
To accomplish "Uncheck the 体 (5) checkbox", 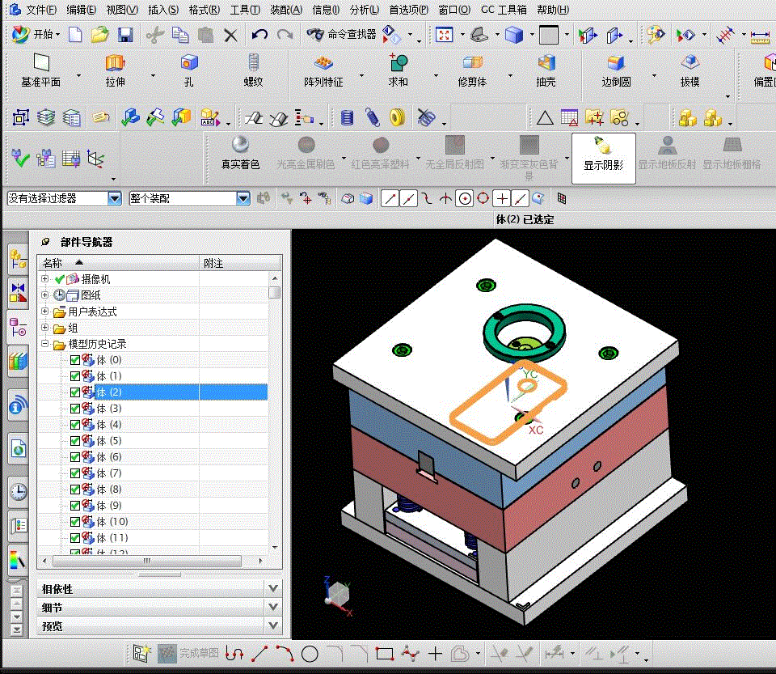I will tap(75, 441).
